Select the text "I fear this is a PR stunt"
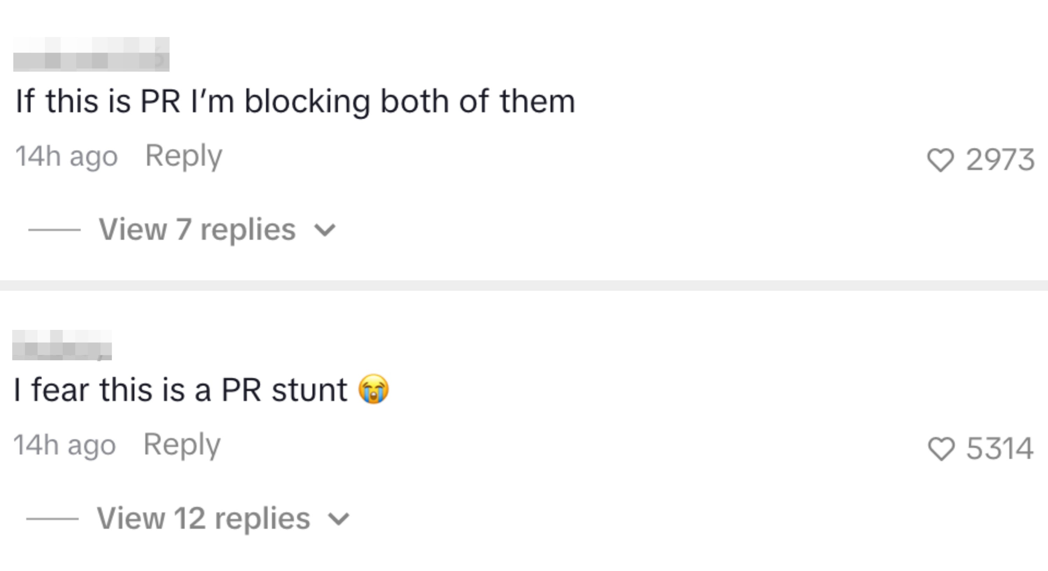This screenshot has width=1048, height=571. 181,390
